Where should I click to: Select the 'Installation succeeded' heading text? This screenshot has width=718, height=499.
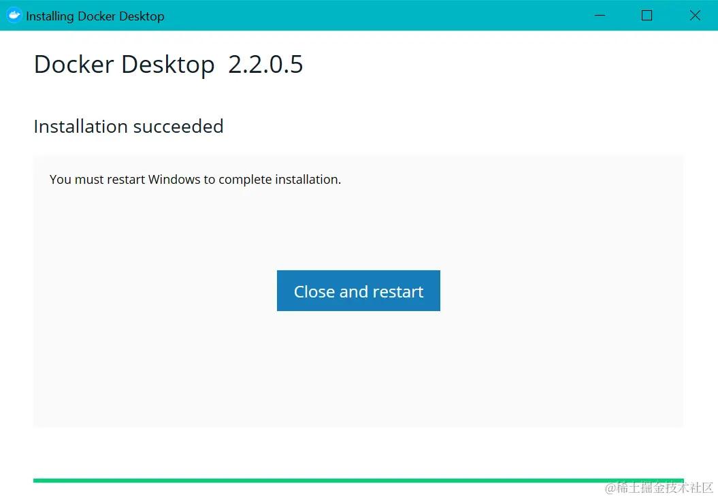point(129,127)
